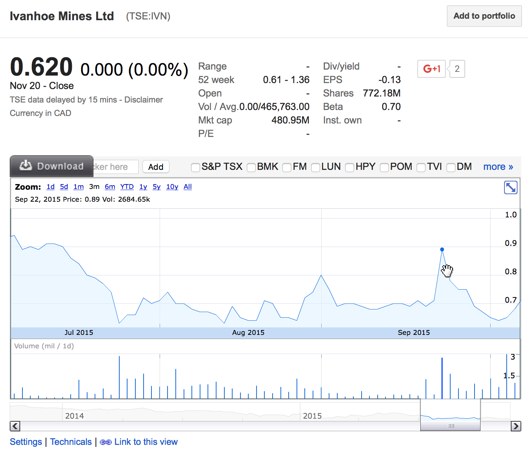The width and height of the screenshot is (528, 449).
Task: Click the left scroll arrow under the chart
Action: (15, 426)
